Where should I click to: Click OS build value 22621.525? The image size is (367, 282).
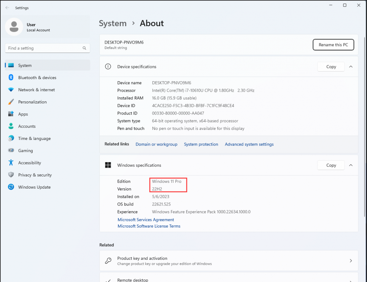pos(161,204)
